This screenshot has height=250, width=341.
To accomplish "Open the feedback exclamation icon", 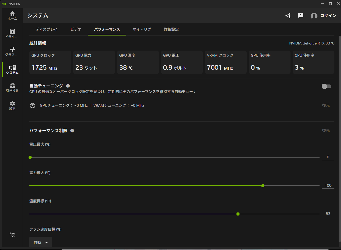I will (x=301, y=16).
